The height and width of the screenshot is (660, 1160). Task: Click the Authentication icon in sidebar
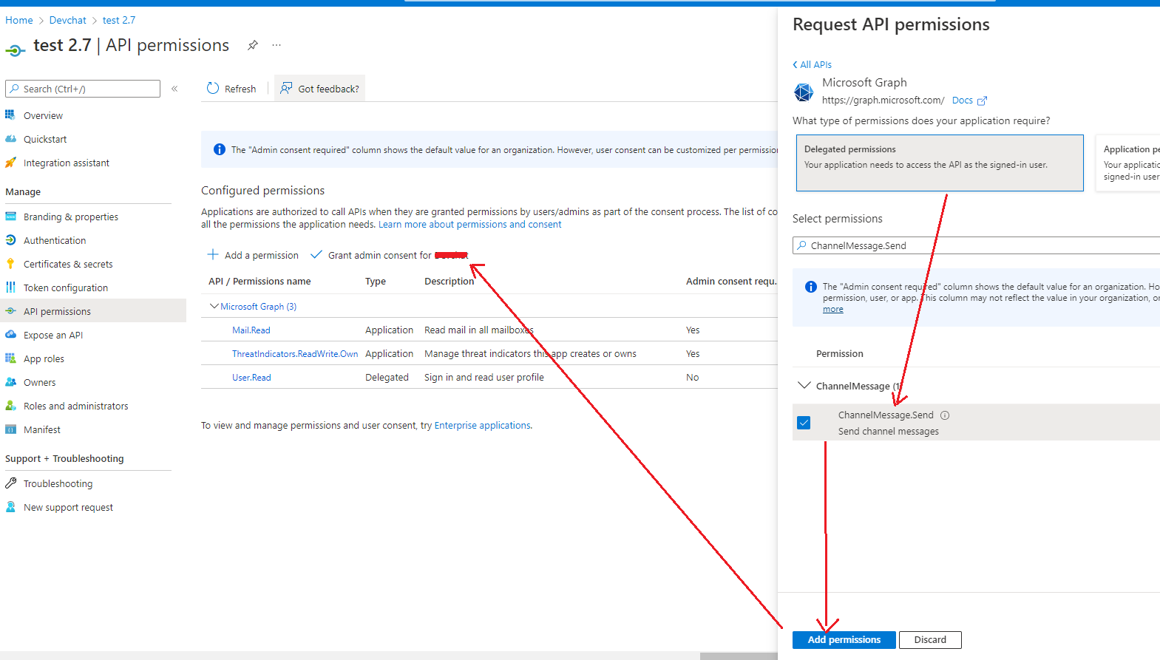coord(10,240)
